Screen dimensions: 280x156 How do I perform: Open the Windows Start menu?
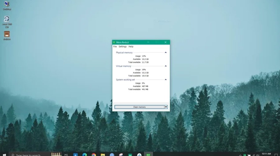[x=4, y=154]
